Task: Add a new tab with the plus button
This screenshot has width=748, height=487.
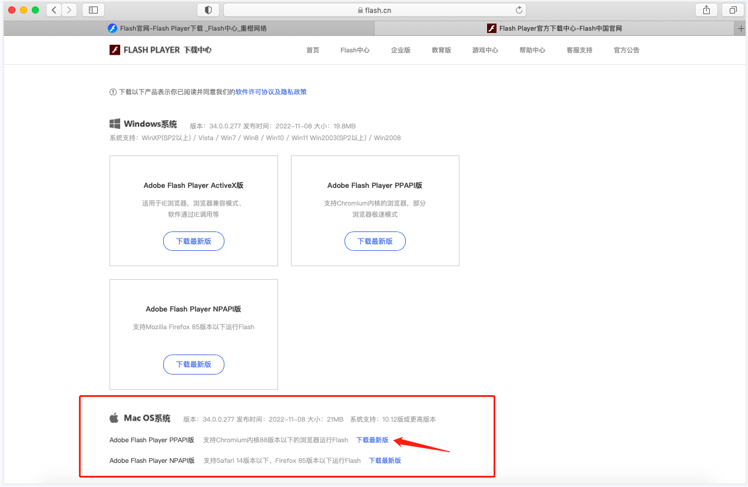Action: coord(741,28)
